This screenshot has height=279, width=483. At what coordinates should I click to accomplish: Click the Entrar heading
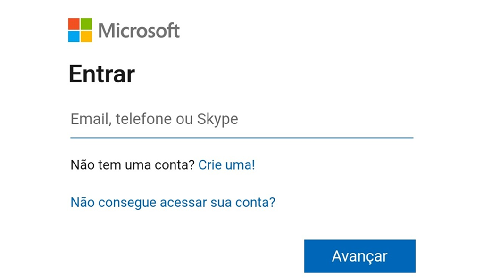click(x=102, y=74)
